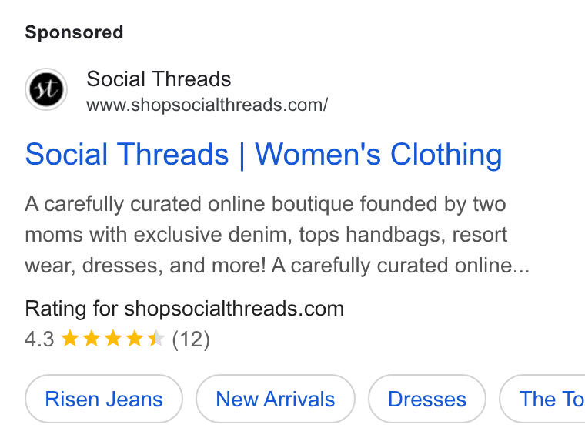The width and height of the screenshot is (585, 448).
Task: Open the Social Threads | Women's Clothing headline
Action: [x=263, y=155]
